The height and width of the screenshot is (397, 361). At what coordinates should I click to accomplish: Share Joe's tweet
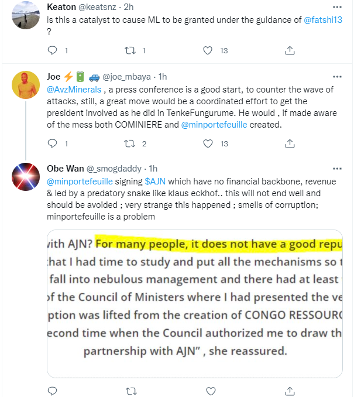pyautogui.click(x=288, y=143)
